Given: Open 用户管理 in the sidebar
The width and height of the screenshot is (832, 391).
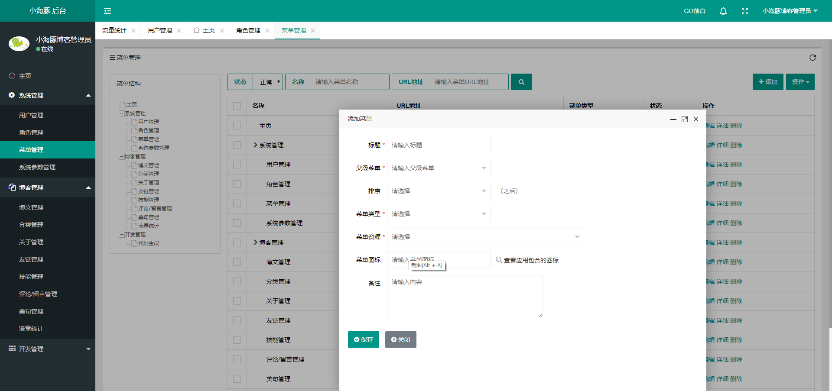Looking at the screenshot, I should click(x=48, y=115).
